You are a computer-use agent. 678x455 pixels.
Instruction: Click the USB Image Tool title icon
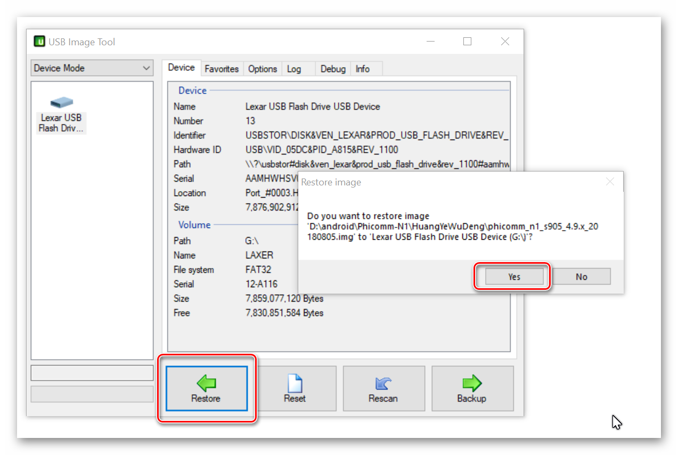click(x=39, y=42)
